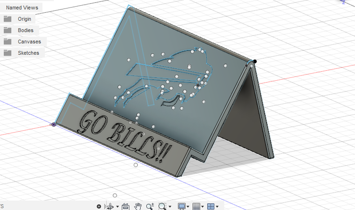This screenshot has height=210, width=355.
Task: Expand the Grid and Snaps dropdown arrow
Action: click(203, 206)
